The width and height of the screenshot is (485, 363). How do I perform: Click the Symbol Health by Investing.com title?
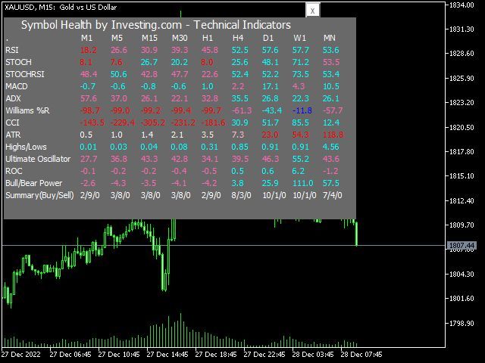pyautogui.click(x=155, y=25)
